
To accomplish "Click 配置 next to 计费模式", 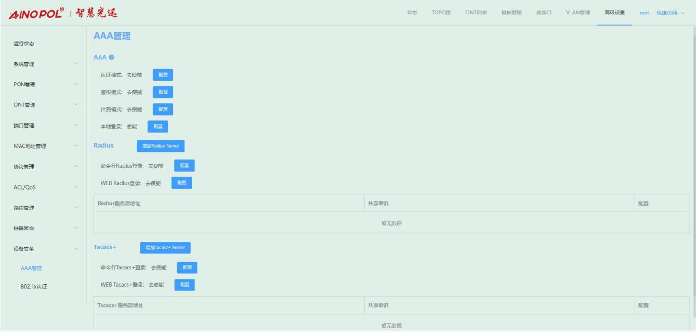I will click(x=163, y=109).
